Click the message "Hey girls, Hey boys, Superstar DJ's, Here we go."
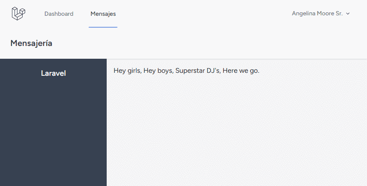Viewport: 367px width, 186px height. 186,71
